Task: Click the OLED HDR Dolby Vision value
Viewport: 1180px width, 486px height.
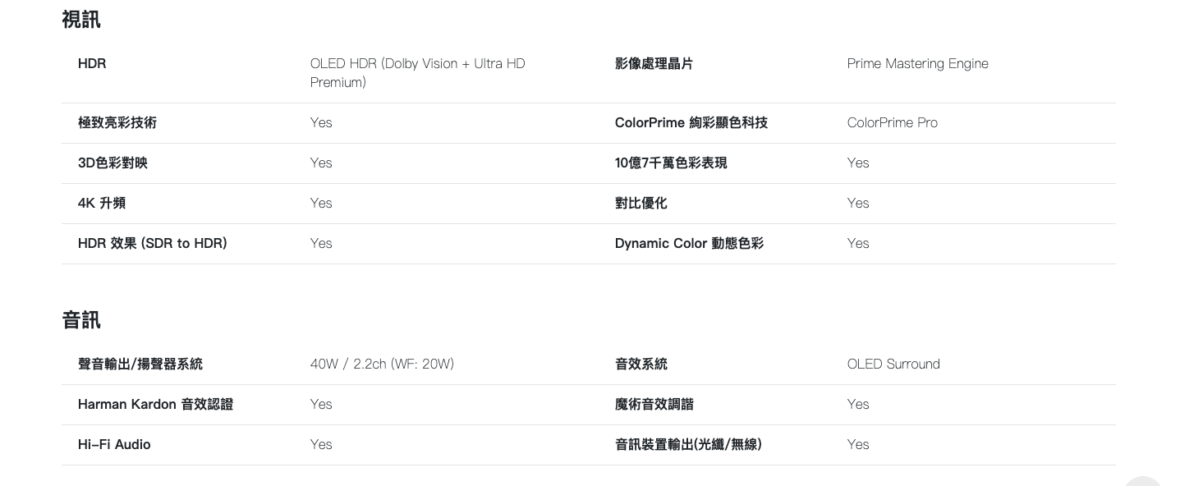Action: 417,72
